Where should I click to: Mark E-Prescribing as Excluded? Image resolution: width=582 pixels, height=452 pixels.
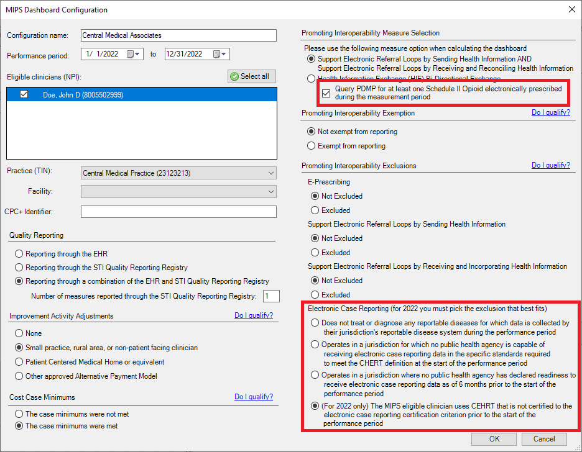click(315, 210)
